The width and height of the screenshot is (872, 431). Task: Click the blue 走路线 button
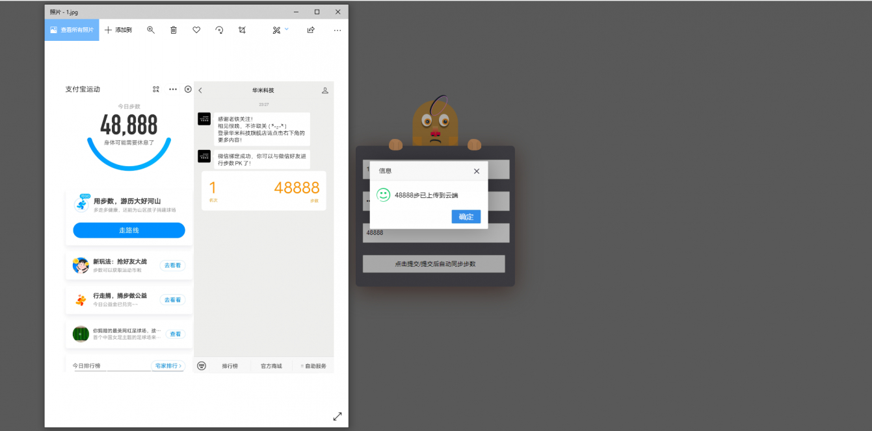tap(128, 230)
